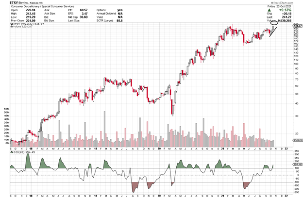Click the 'Last Size:' label

[x=74, y=20]
